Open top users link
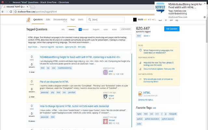Image resolution: width=208 pixels, height=130 pixels. pos(59,47)
